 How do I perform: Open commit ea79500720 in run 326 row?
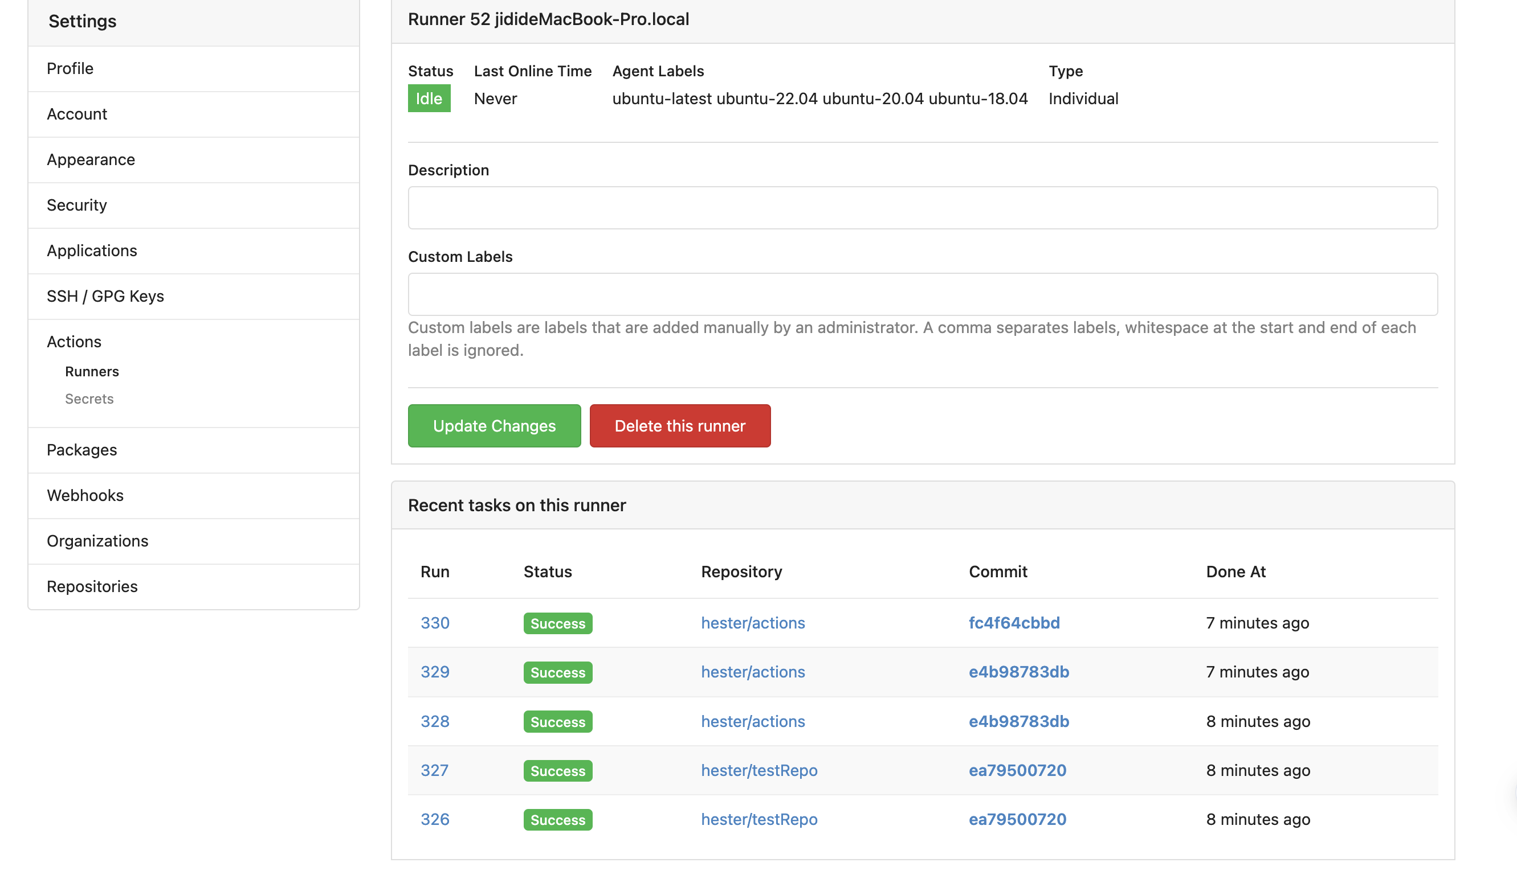pos(1017,819)
